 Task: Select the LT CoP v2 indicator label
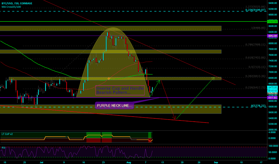click(7, 134)
